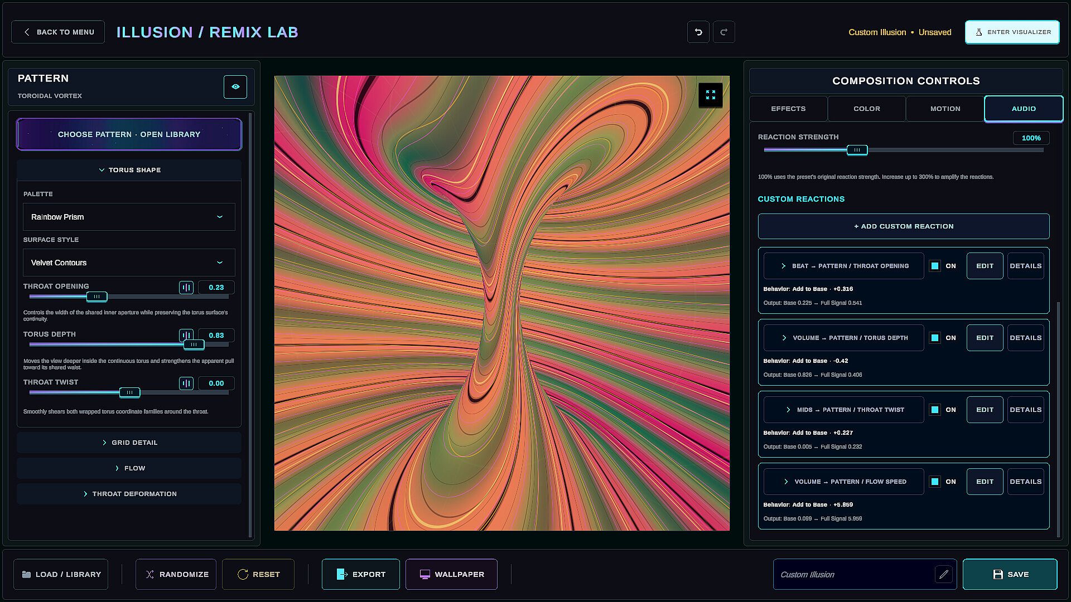Click the Custom Illusion Unsaved status text

pos(900,32)
